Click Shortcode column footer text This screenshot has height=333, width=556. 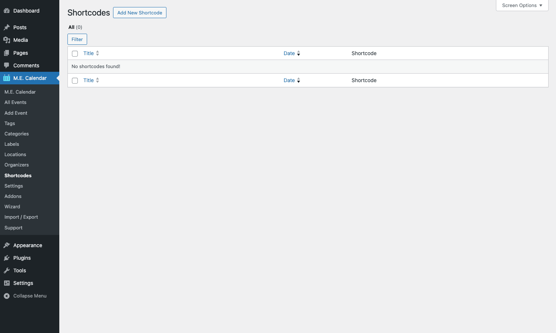click(x=364, y=80)
